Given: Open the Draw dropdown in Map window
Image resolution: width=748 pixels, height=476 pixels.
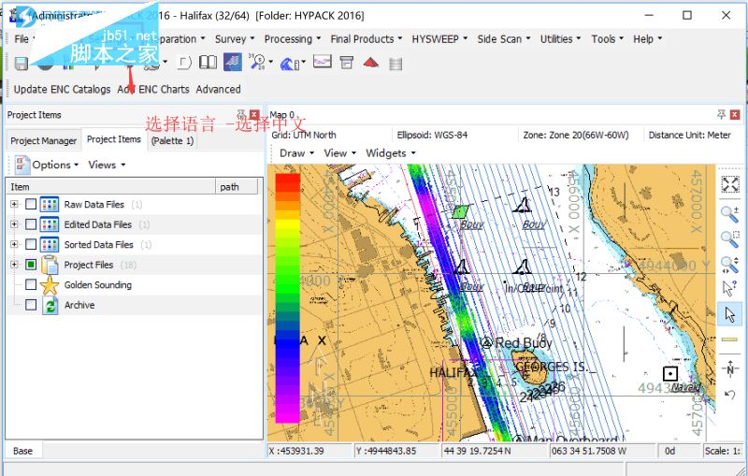Looking at the screenshot, I should coord(296,153).
